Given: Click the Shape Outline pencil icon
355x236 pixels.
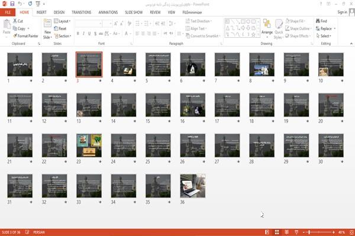Looking at the screenshot, I should coord(288,28).
